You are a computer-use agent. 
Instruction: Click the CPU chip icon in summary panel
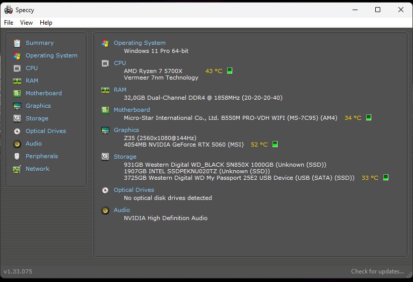coord(105,63)
